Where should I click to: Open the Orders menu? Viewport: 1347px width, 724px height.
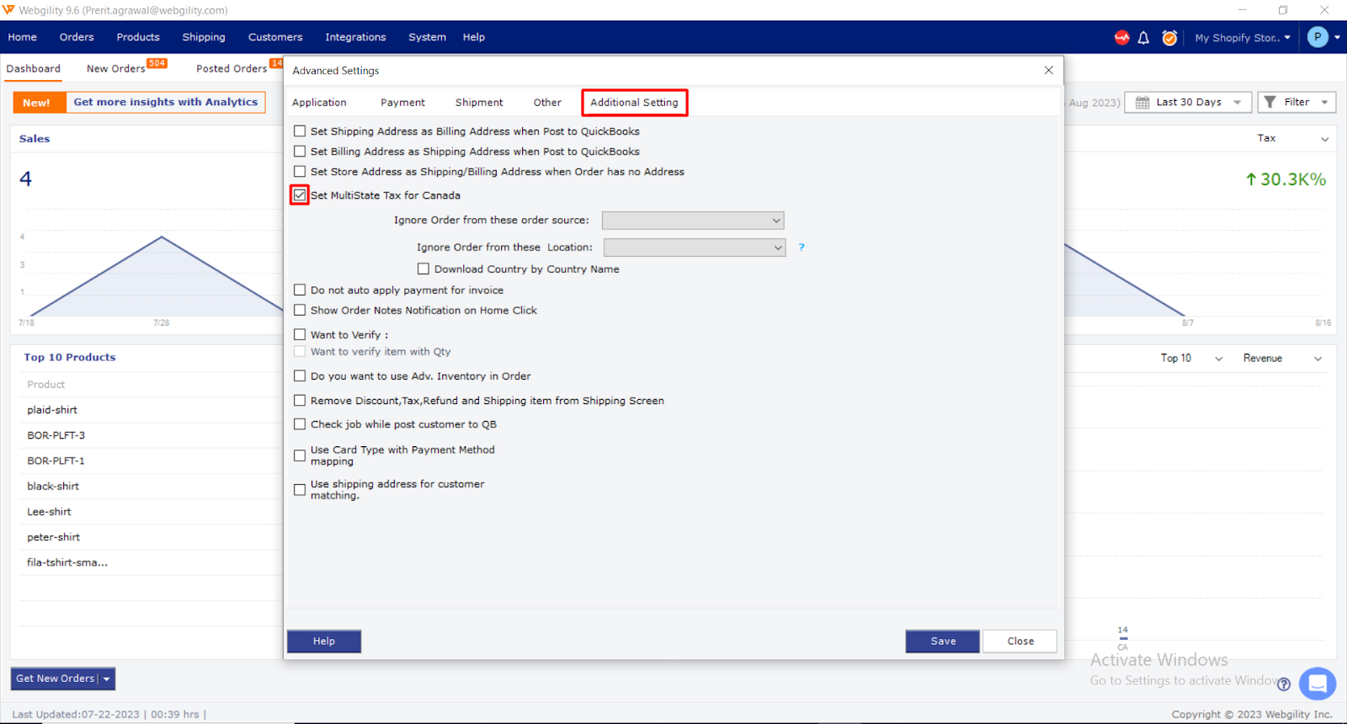(77, 37)
